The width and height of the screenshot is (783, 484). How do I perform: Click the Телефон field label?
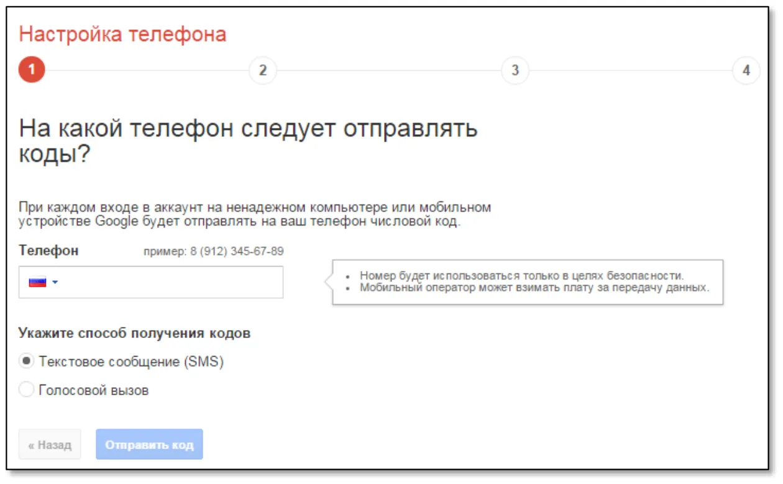coord(48,250)
